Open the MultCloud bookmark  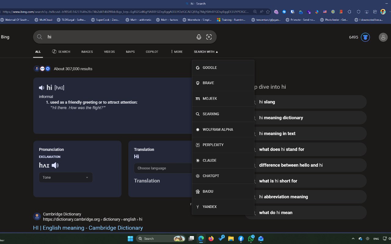click(x=43, y=20)
